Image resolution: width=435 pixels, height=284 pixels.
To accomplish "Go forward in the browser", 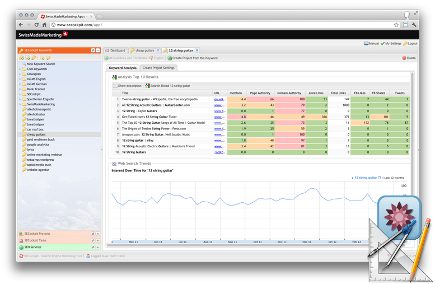I will [x=29, y=25].
